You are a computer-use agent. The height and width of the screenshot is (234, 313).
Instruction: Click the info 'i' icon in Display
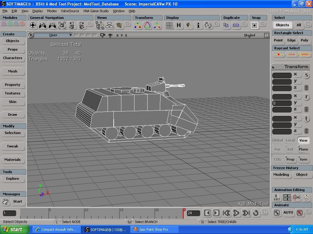point(198,25)
